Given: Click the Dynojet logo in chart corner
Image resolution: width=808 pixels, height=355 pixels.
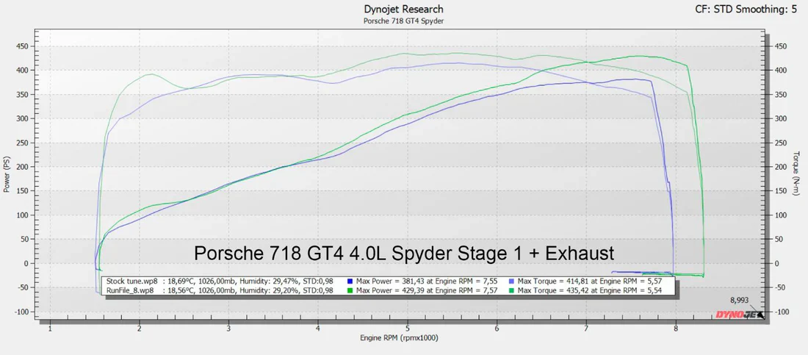Looking at the screenshot, I should pyautogui.click(x=740, y=314).
